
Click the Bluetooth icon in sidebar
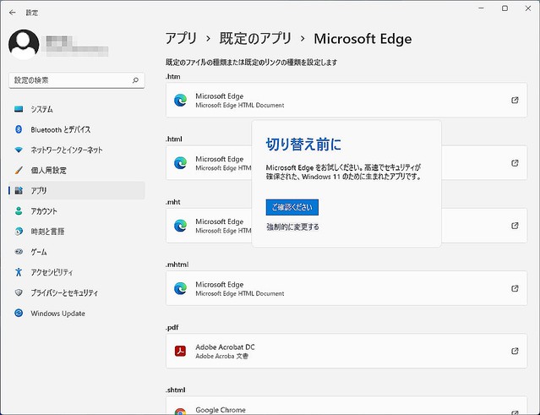coord(19,129)
